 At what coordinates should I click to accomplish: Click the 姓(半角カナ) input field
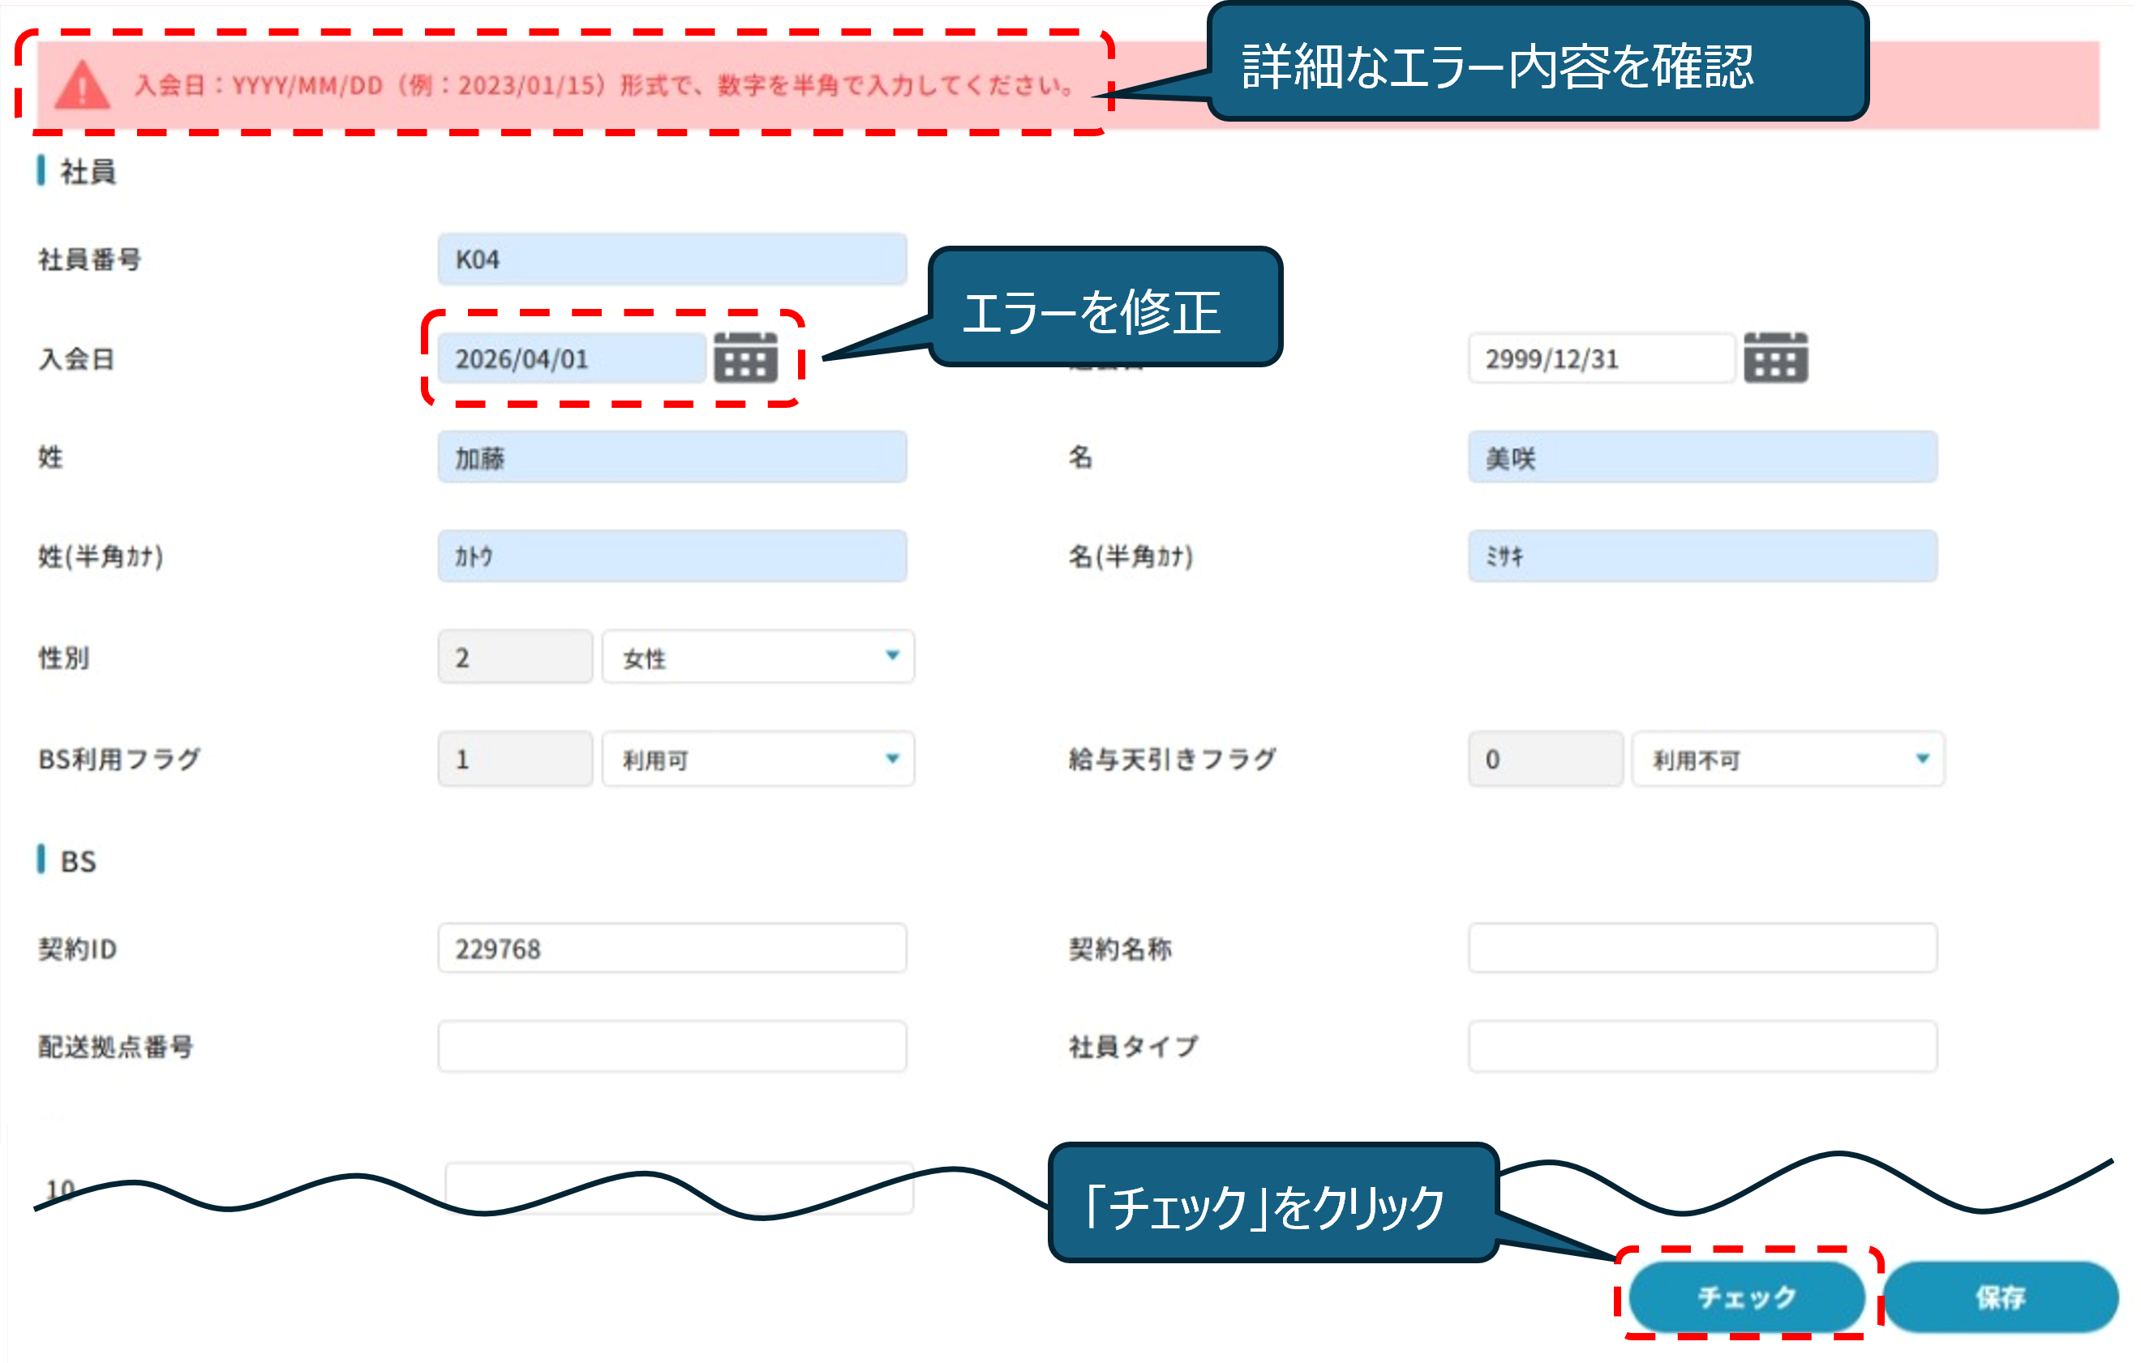[x=671, y=556]
